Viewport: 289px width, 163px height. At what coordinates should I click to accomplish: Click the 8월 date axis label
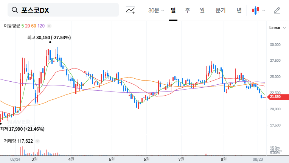[x=224, y=159]
